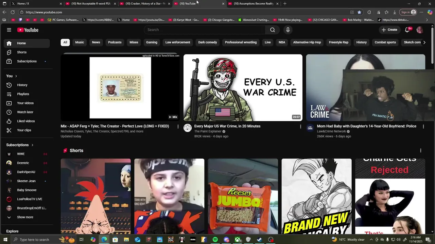Viewport: 435px width, 244px height.
Task: Open the DarkViperAU subscription channel
Action: [27, 172]
